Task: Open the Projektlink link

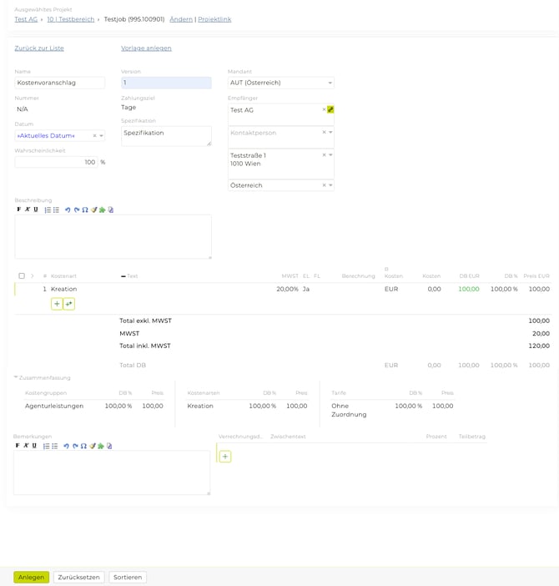Action: point(214,18)
